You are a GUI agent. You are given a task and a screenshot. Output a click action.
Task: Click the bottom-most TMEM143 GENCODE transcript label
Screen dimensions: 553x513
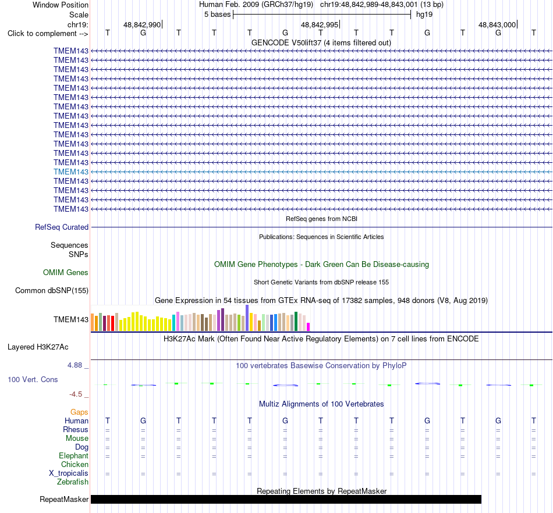tap(71, 209)
